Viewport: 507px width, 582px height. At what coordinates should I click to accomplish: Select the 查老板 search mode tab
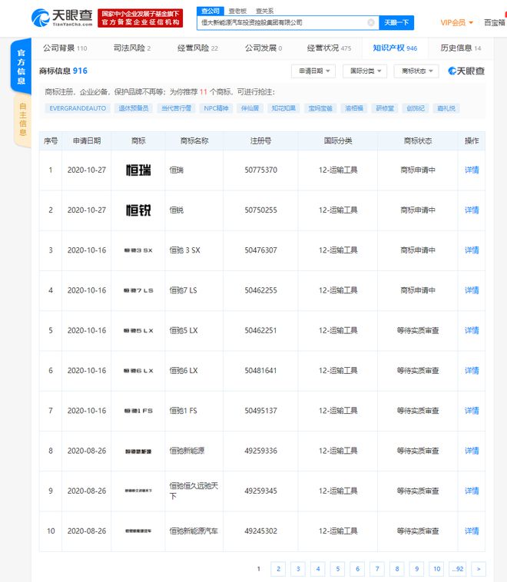pyautogui.click(x=237, y=11)
